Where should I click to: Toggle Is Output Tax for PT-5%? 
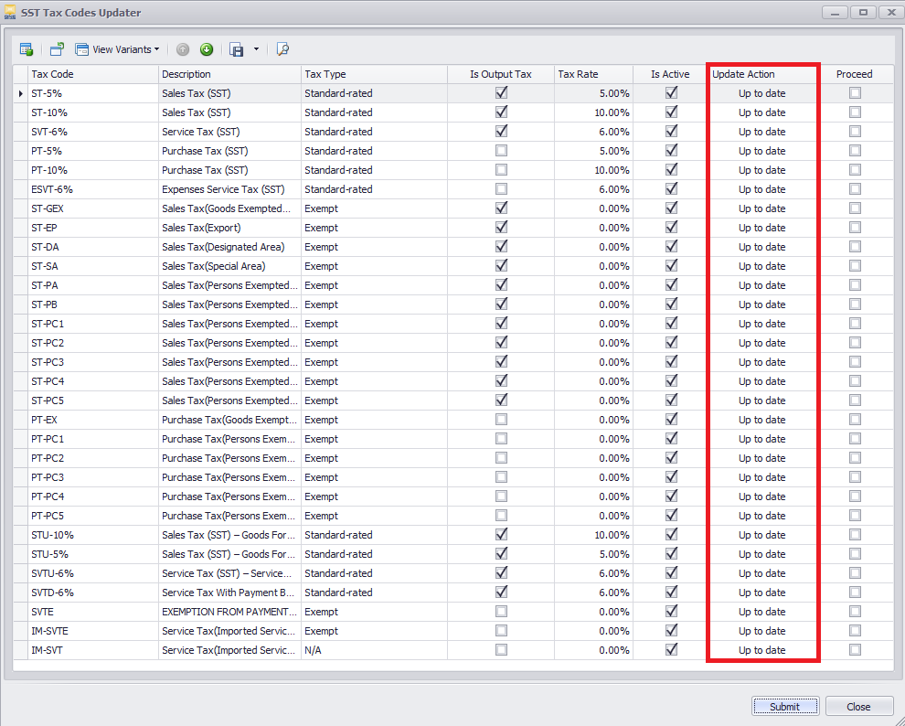[x=501, y=151]
